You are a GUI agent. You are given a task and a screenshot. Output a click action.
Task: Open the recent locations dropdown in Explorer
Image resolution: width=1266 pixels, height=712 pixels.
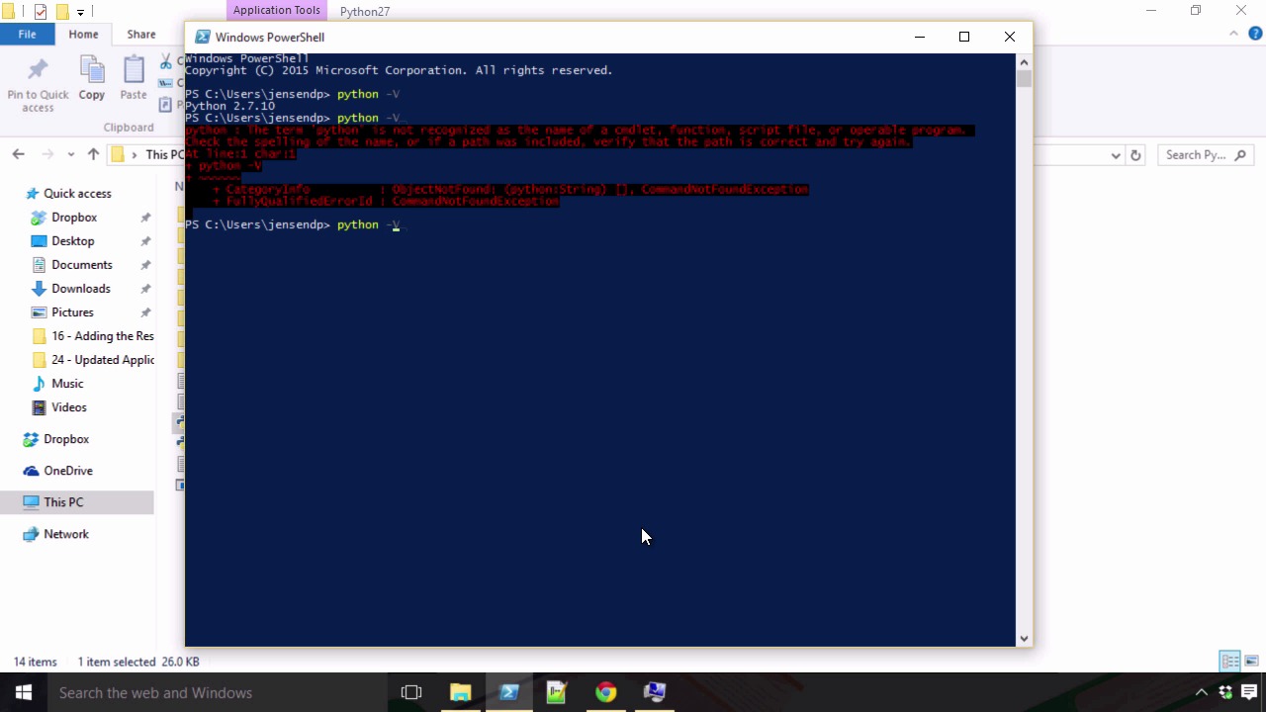[70, 155]
